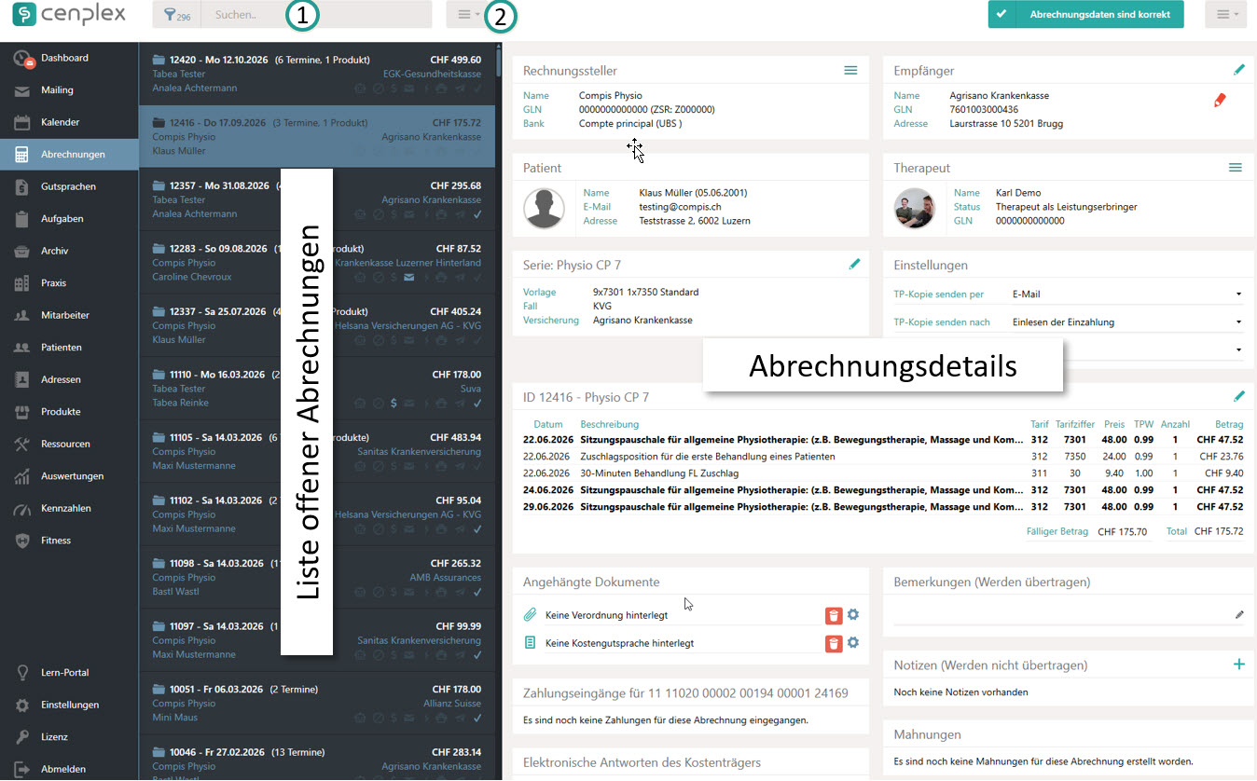Image resolution: width=1257 pixels, height=781 pixels.
Task: Select invoice 12420 - Mo 12.10.2026
Action: pyautogui.click(x=317, y=74)
